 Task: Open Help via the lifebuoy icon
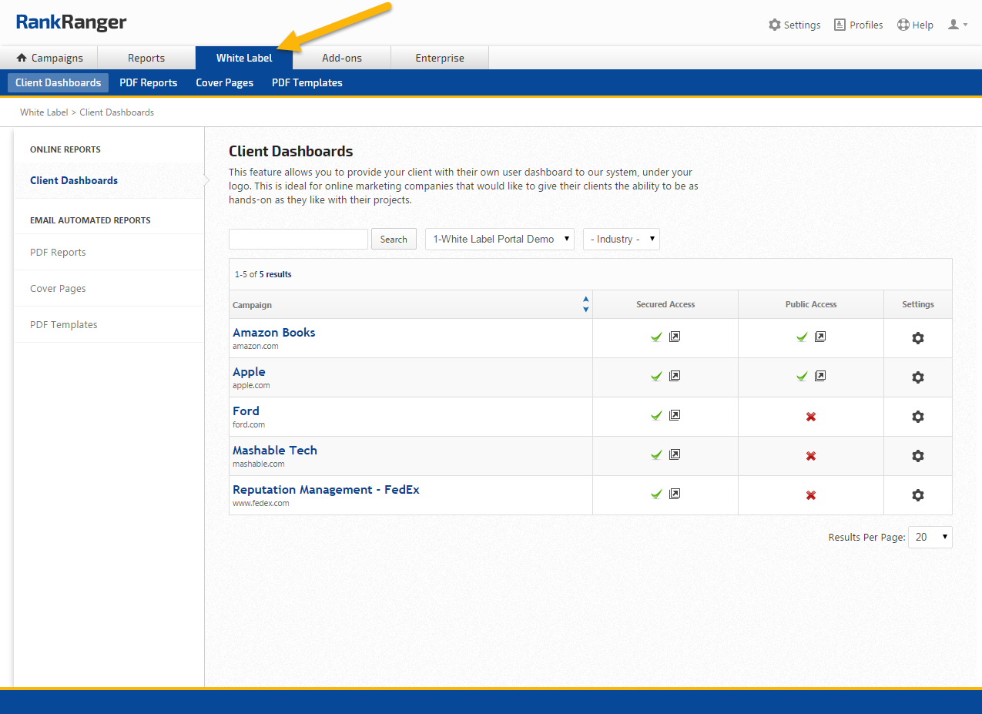tap(903, 25)
